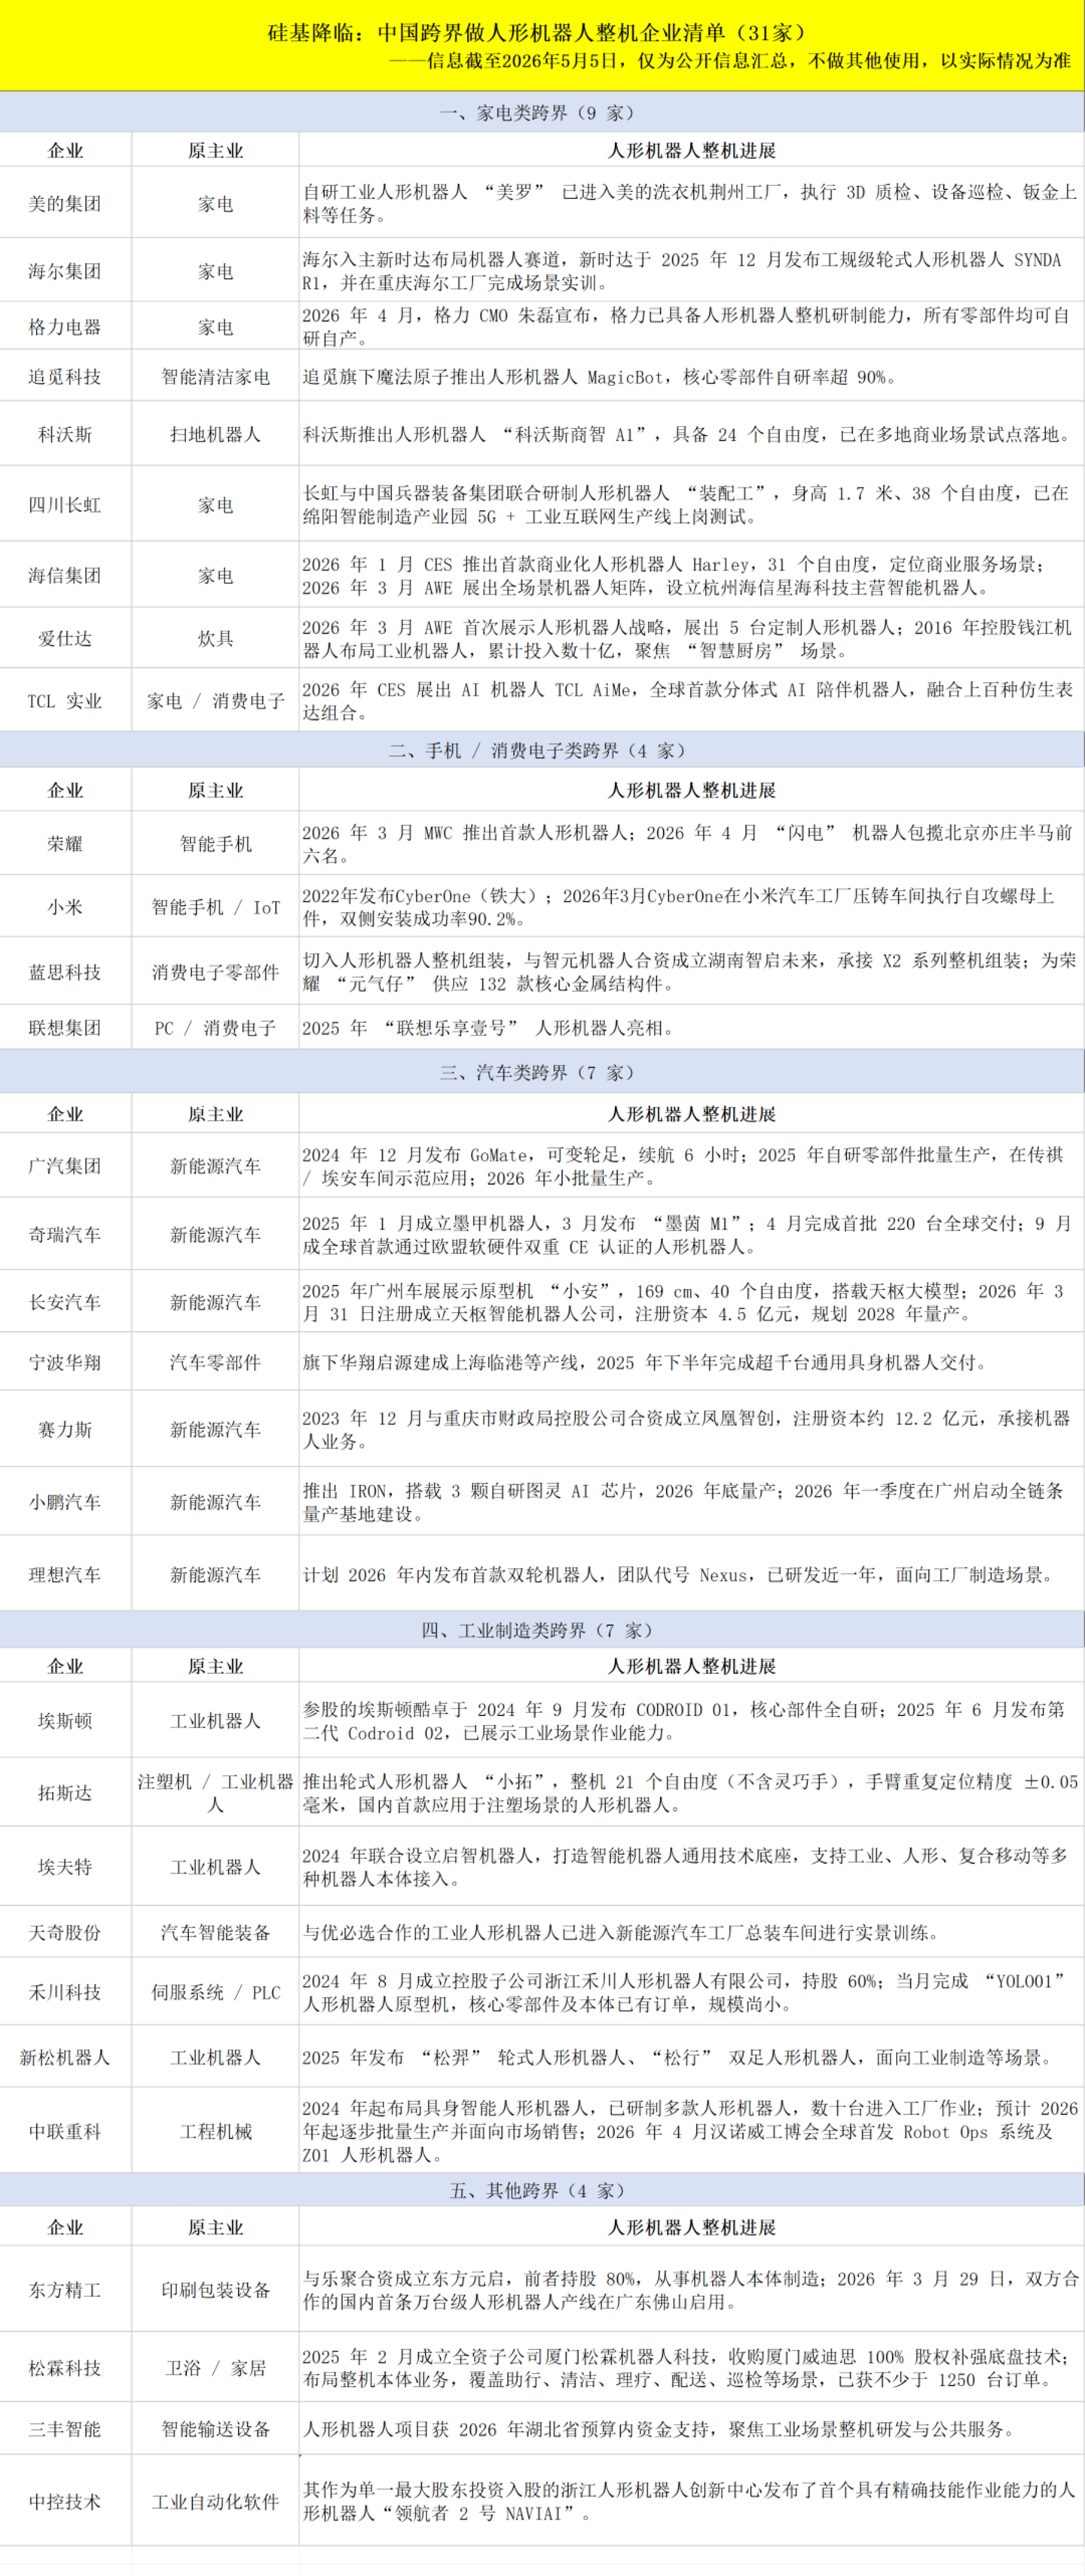This screenshot has width=1085, height=2576.
Task: Select the 奇瑞汽车 company cell
Action: [x=65, y=1235]
